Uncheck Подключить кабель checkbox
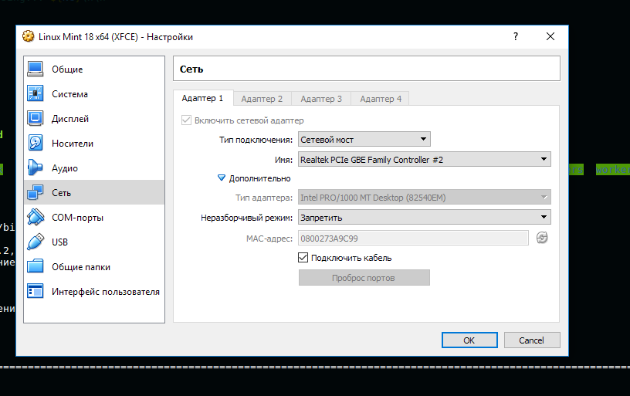The width and height of the screenshot is (630, 396). point(303,258)
